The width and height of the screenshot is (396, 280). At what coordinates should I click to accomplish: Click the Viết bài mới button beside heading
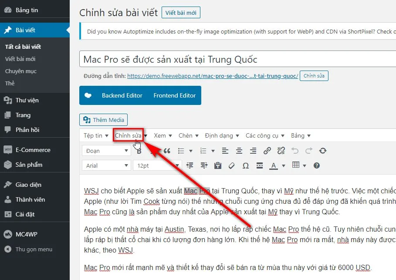(x=181, y=13)
